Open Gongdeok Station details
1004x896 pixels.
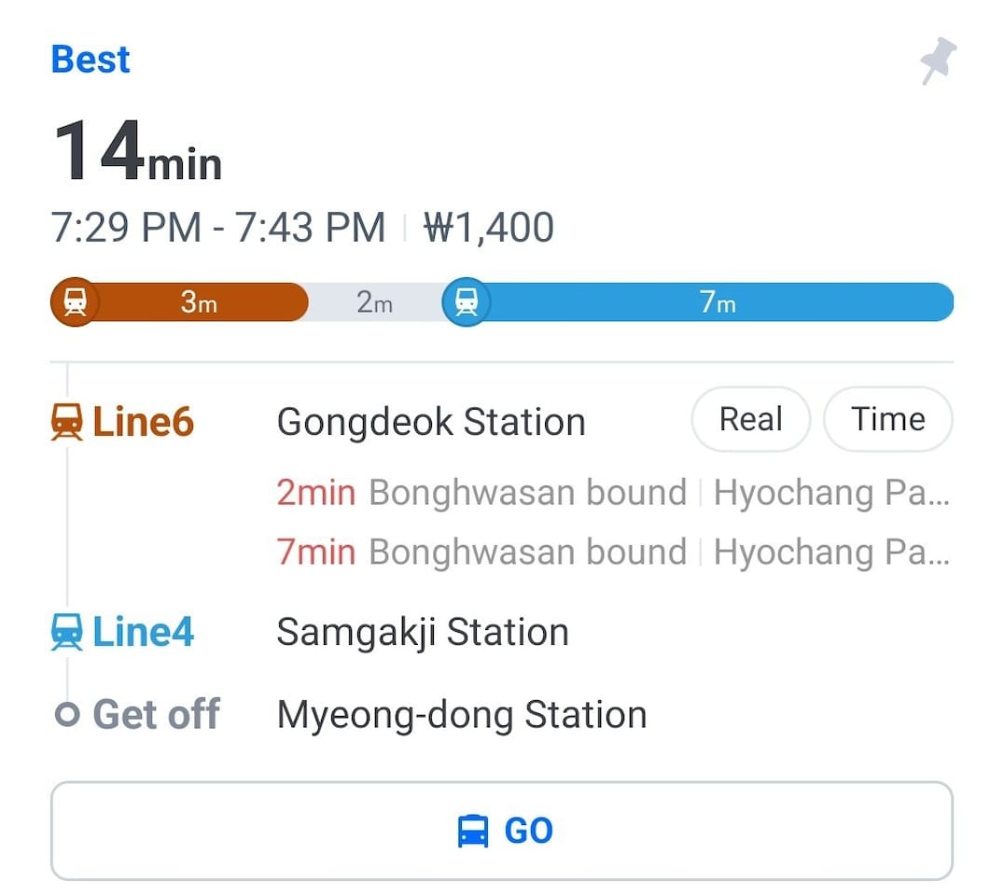pos(431,423)
